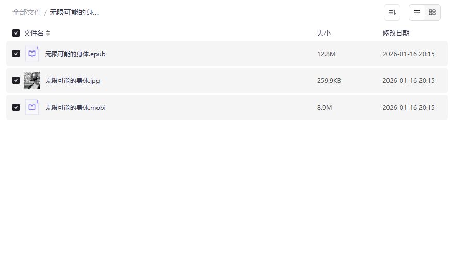Sort files using the 文件名 arrow

[x=48, y=33]
